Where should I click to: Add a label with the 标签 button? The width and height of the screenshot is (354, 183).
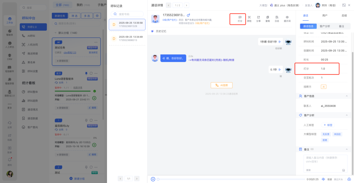tap(328, 125)
